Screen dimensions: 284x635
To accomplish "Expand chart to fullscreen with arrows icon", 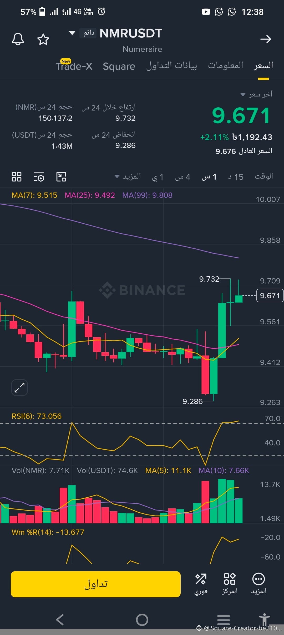I will click(19, 387).
